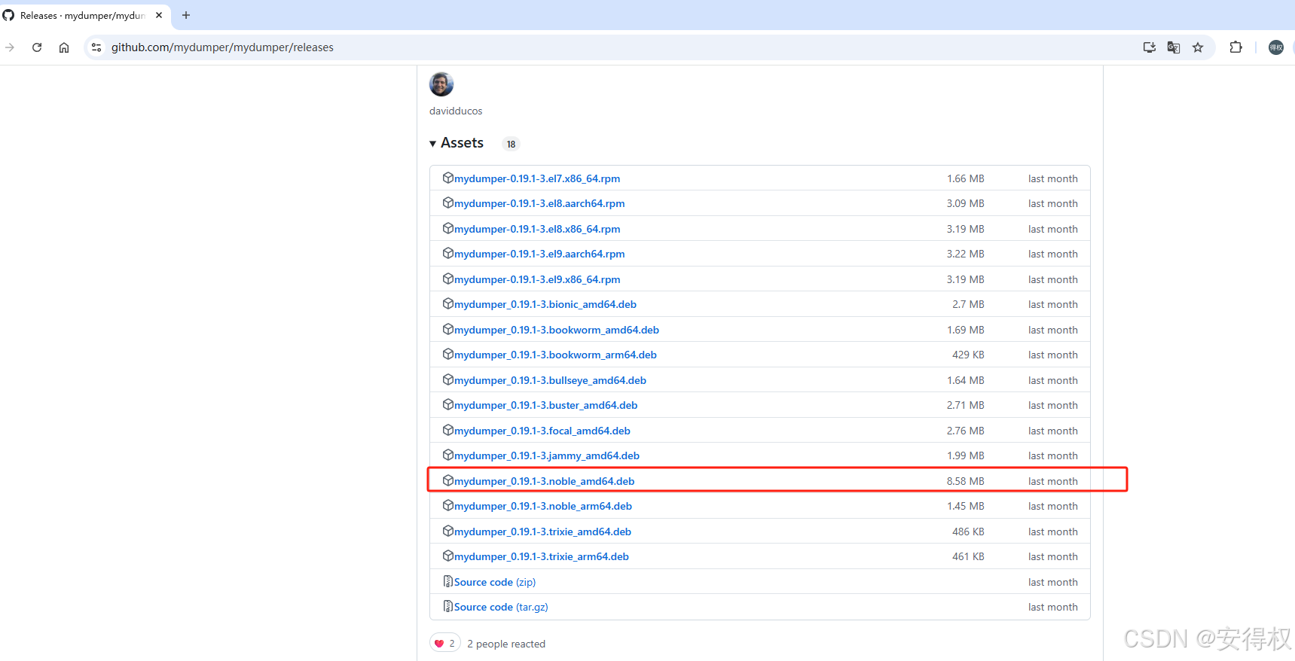Viewport: 1295px width, 661px height.
Task: Click the 429 KB size of bookworm_arm64.deb
Action: coord(968,355)
